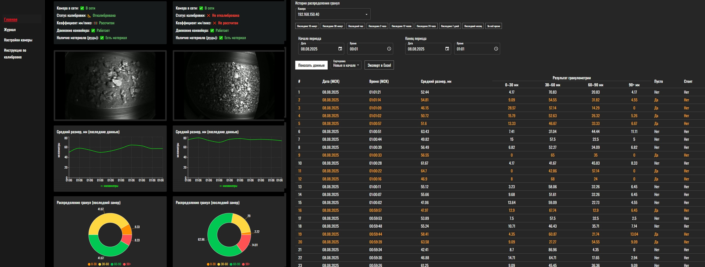Open the 'Журнал' menu item

coord(10,30)
